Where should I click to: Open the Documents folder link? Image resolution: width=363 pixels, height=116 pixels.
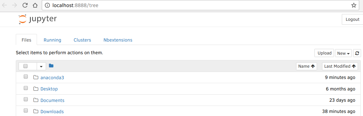pos(53,100)
